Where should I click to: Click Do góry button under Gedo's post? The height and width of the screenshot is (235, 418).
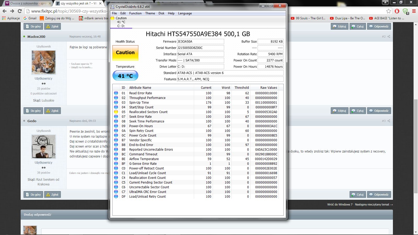33,195
